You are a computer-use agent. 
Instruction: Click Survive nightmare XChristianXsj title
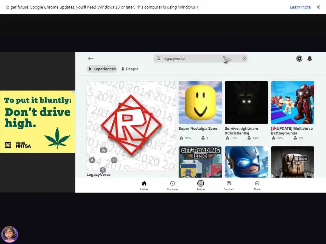(x=241, y=131)
